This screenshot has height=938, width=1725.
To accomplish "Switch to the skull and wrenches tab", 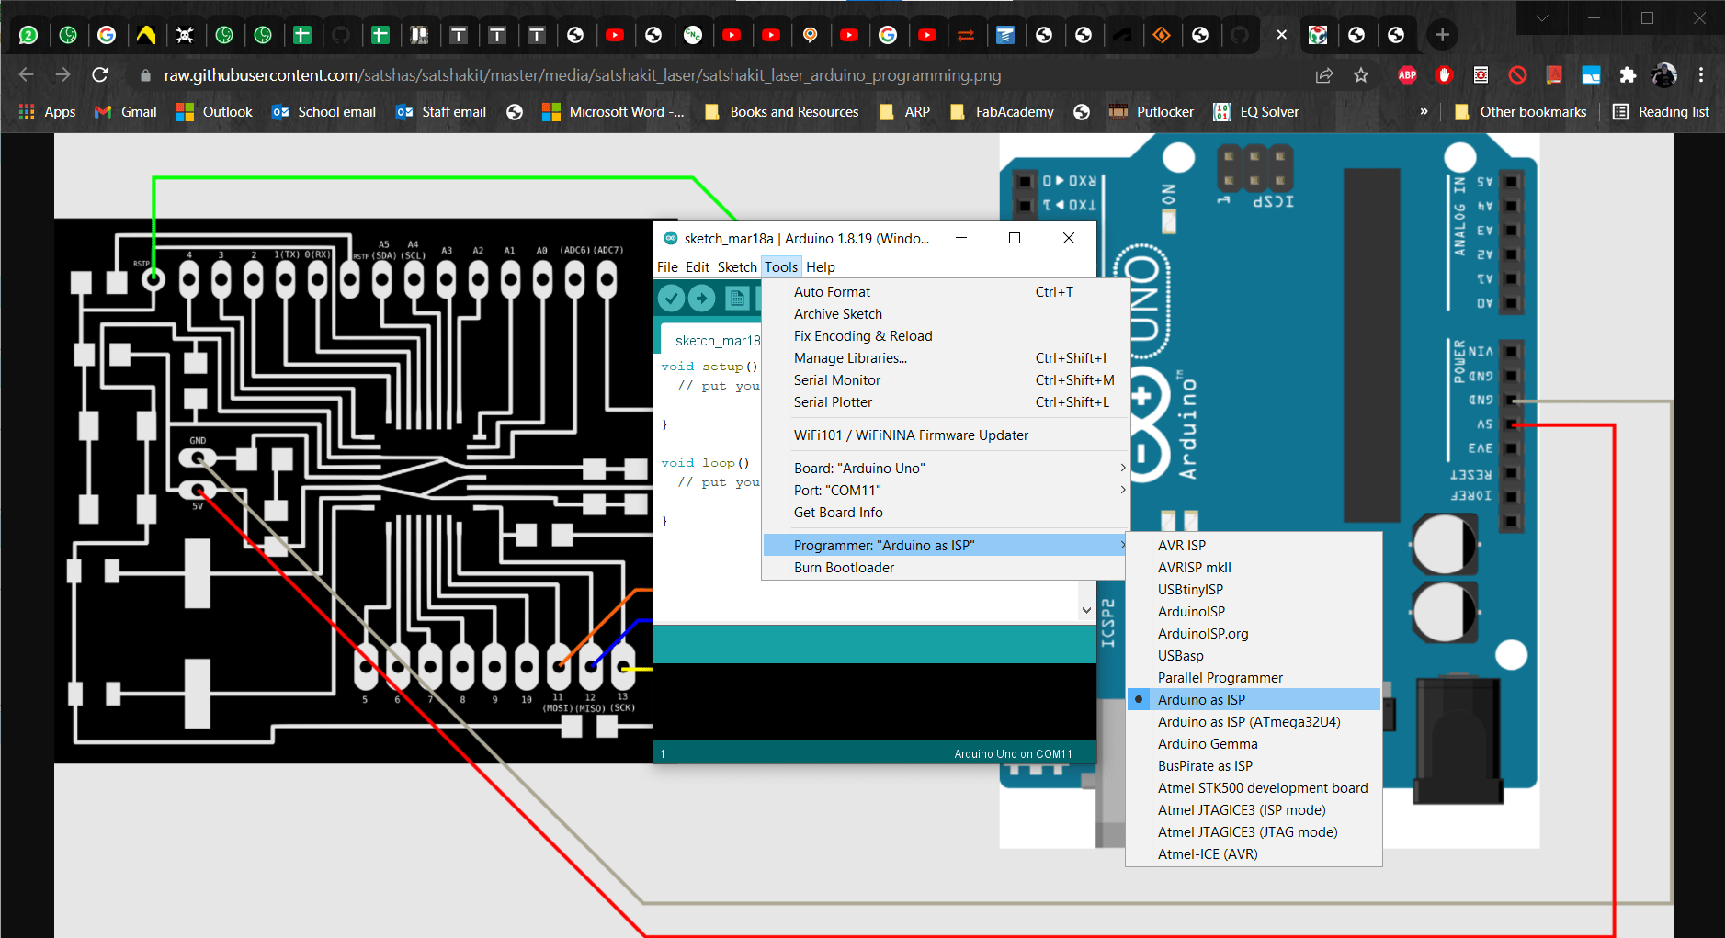I will click(185, 35).
